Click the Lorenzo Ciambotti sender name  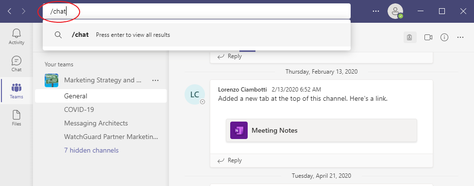pyautogui.click(x=242, y=90)
